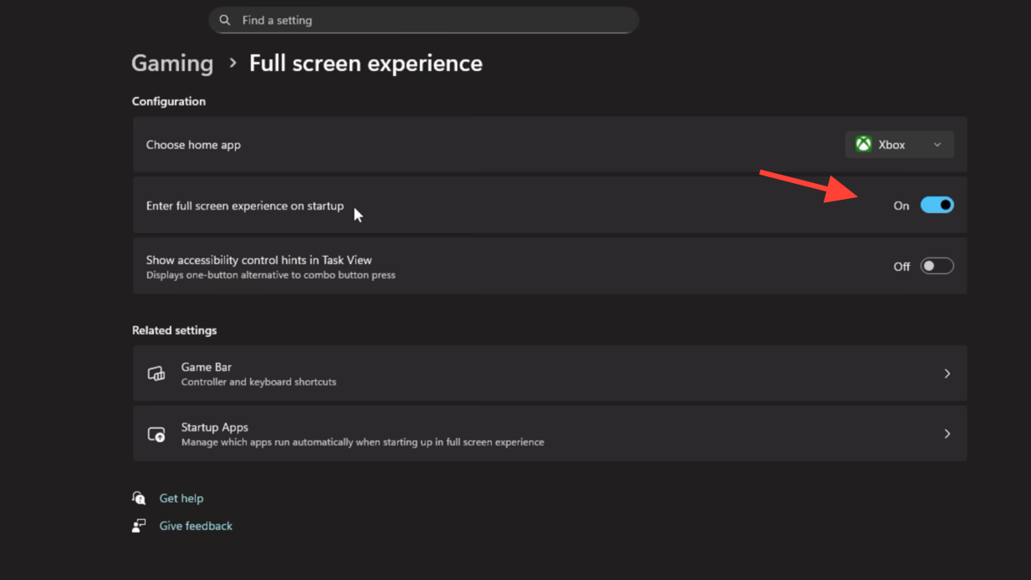
Task: Click the Xbox logo in home app selector
Action: [863, 145]
